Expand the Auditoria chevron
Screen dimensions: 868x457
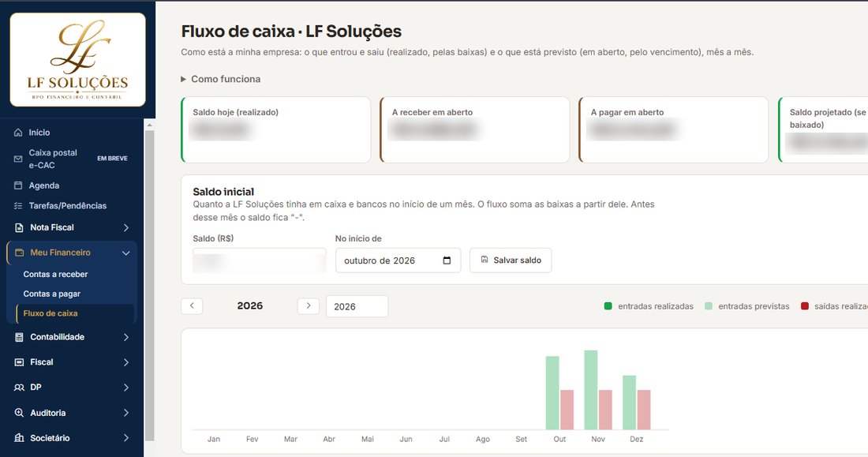[126, 413]
